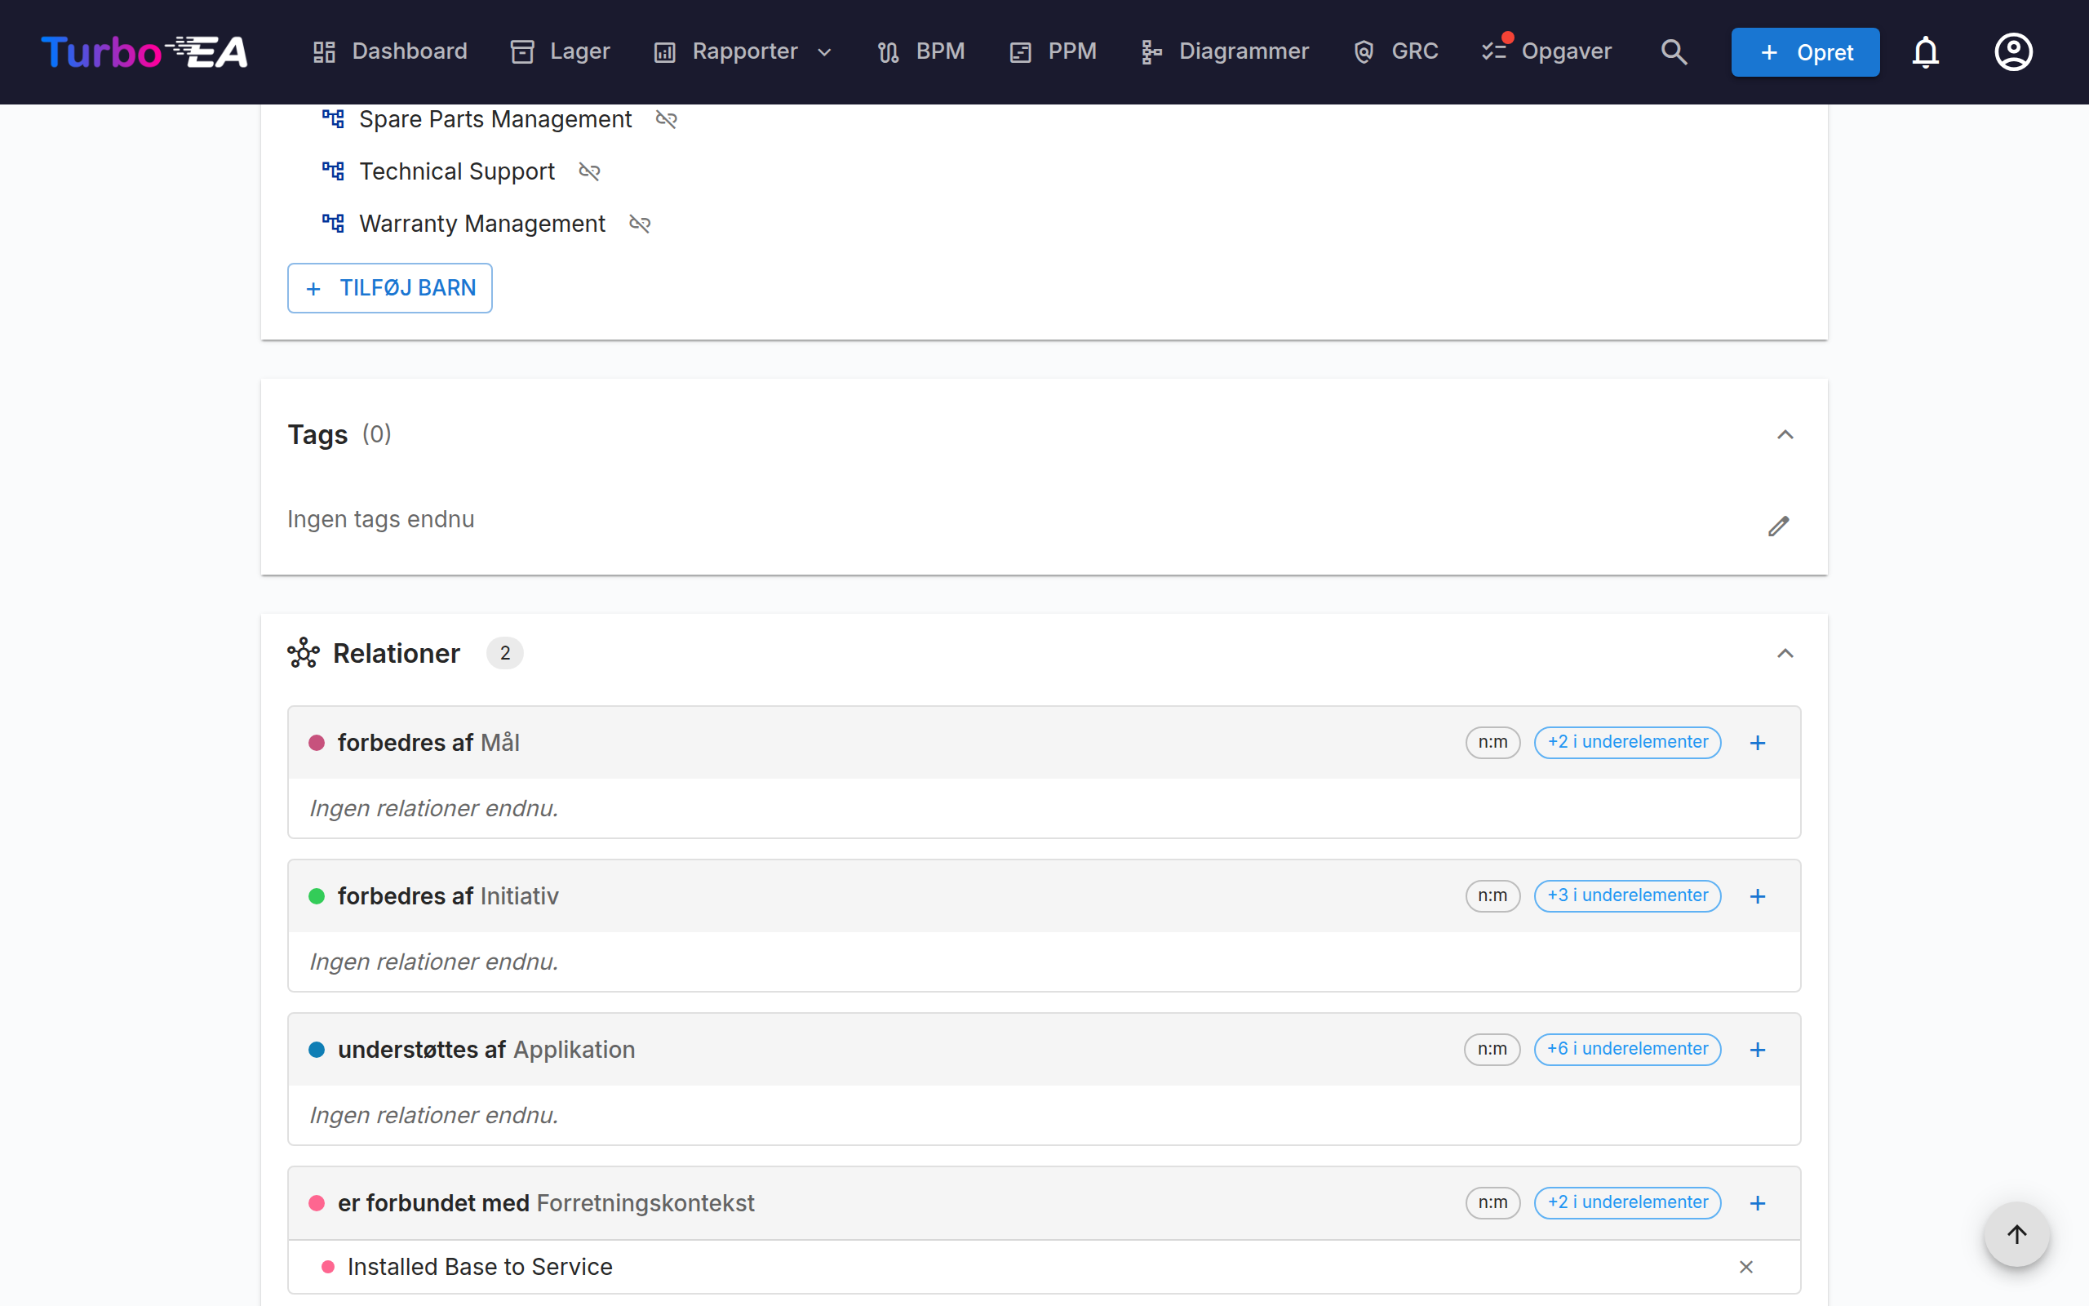This screenshot has height=1306, width=2089.
Task: Open the search icon in navbar
Action: [1674, 51]
